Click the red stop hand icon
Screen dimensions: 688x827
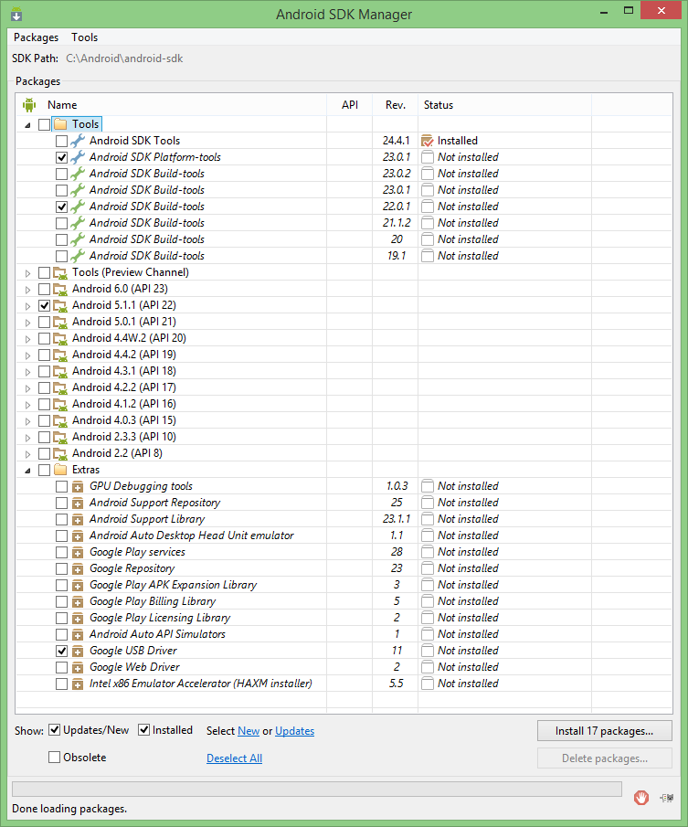click(641, 798)
